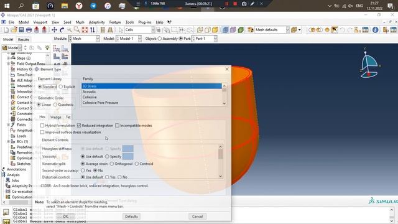
Task: Toggle Reduced integration checkbox
Action: click(79, 126)
